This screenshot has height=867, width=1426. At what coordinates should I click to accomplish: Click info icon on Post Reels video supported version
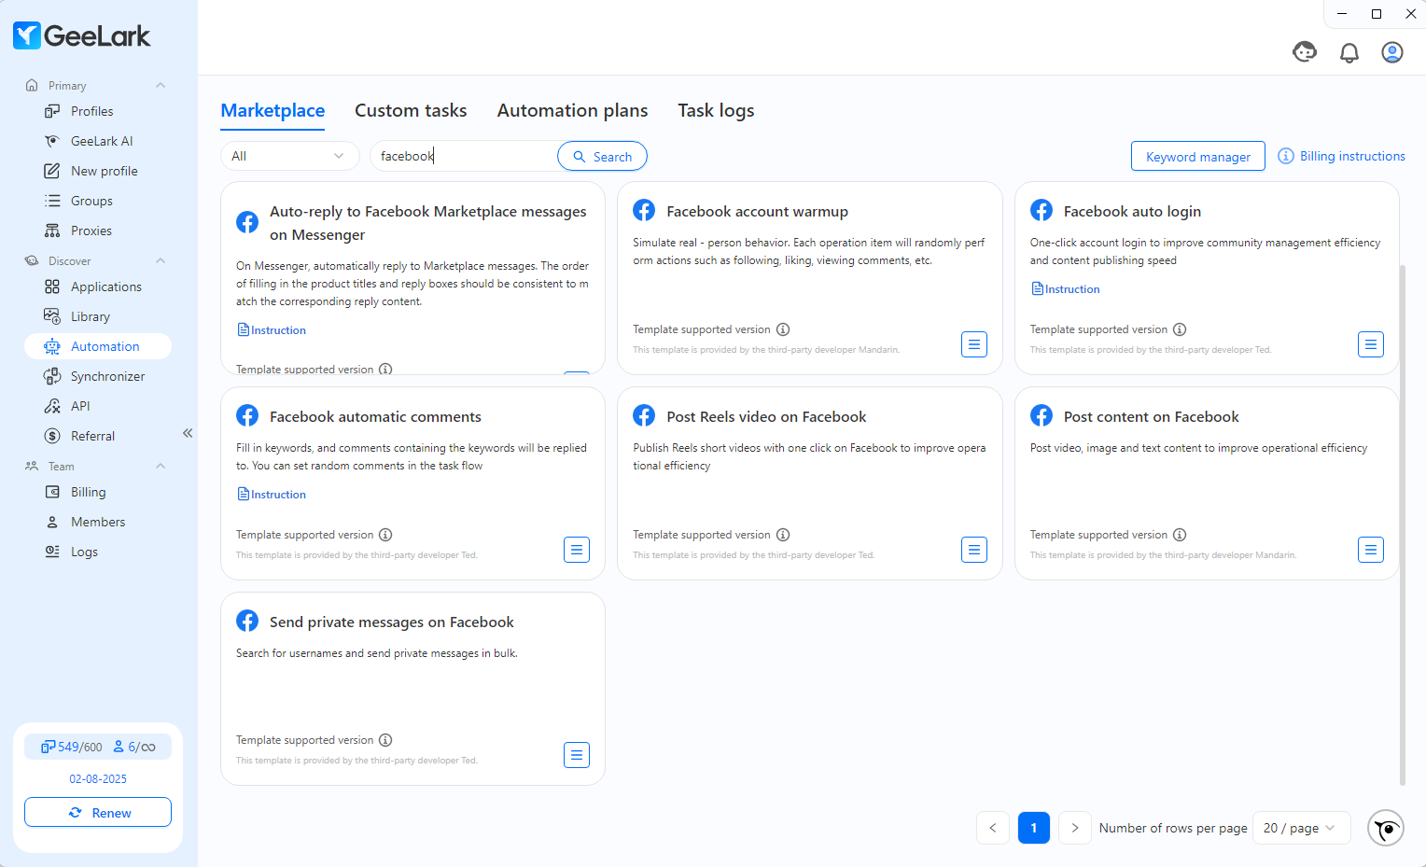pos(783,535)
